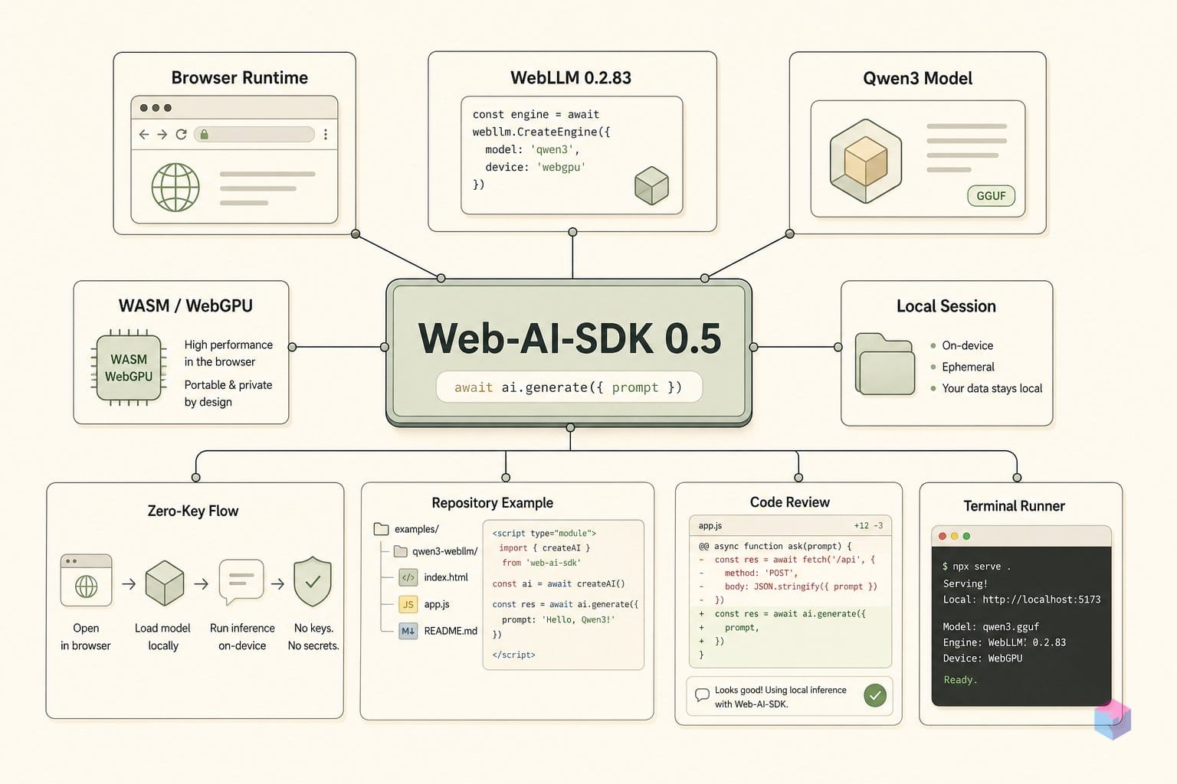This screenshot has height=784, width=1177.
Task: Click the markdown icon beside README.md
Action: (x=408, y=631)
